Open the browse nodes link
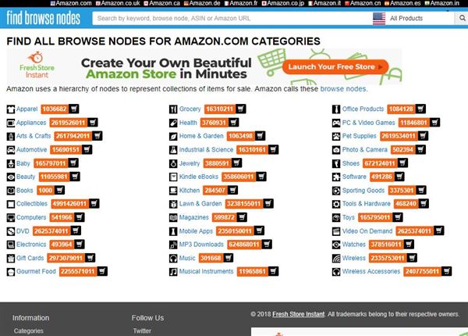 pyautogui.click(x=343, y=89)
